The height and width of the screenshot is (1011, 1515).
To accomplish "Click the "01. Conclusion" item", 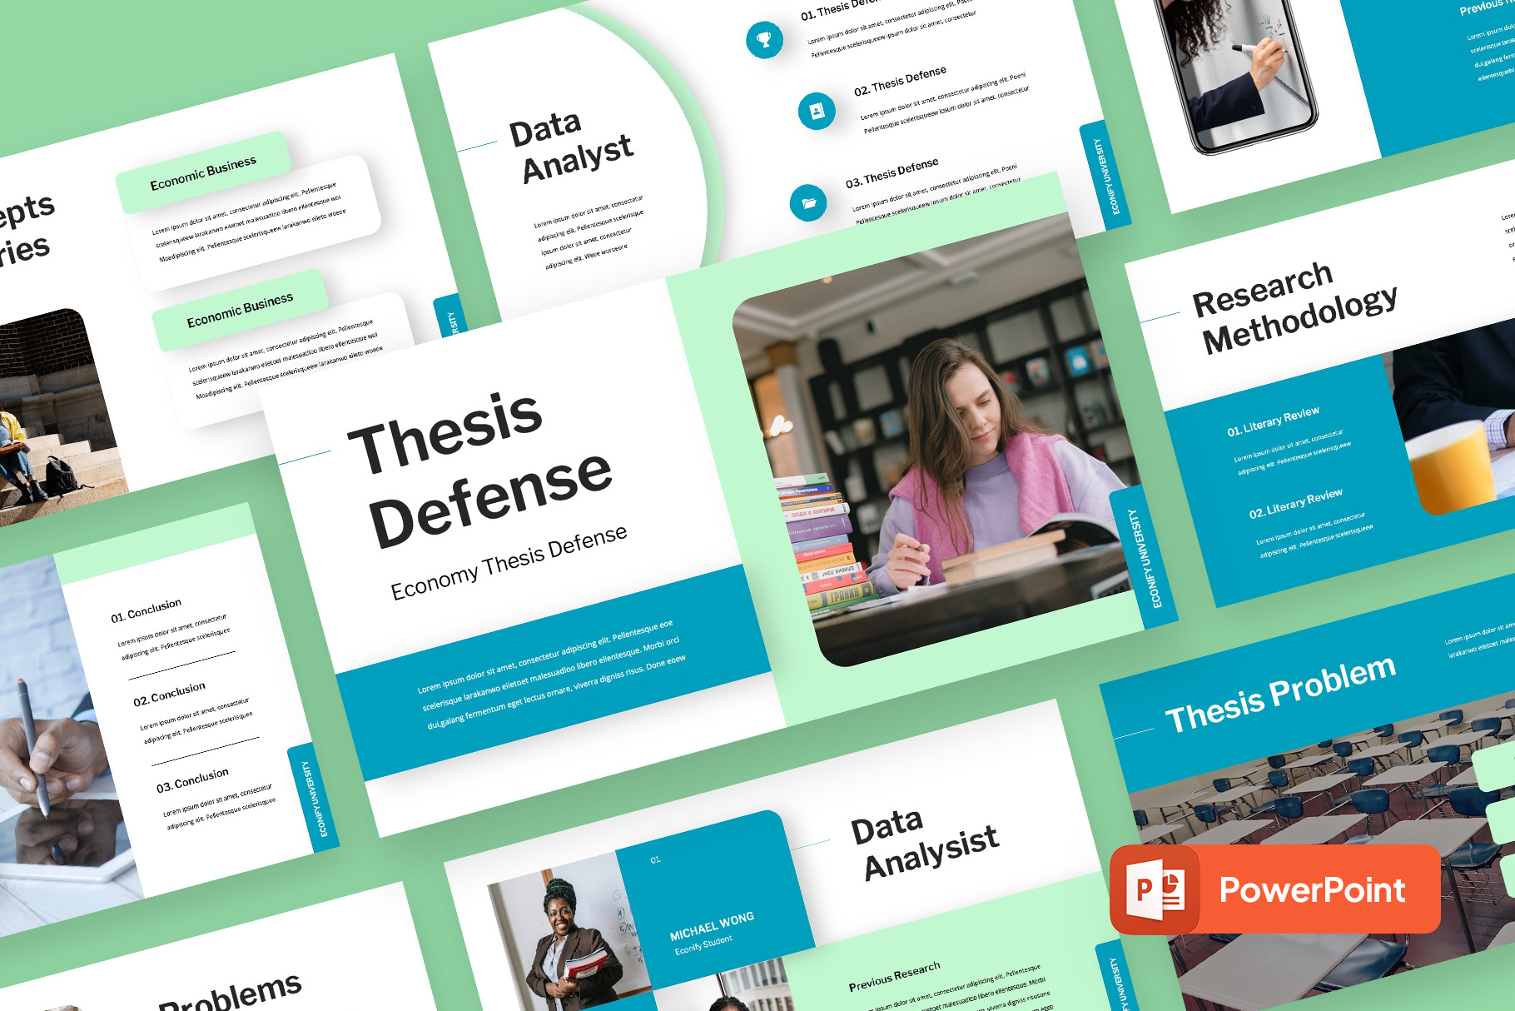I will pos(146,611).
